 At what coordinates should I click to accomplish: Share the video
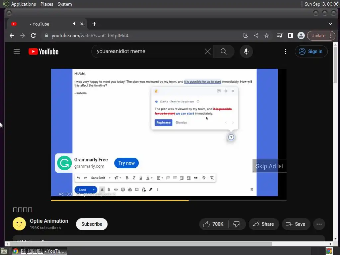coord(263,224)
